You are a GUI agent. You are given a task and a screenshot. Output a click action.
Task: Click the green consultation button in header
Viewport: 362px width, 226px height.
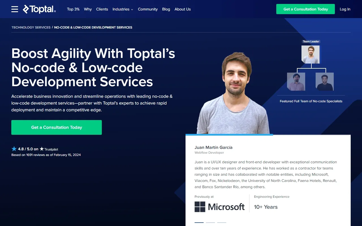click(x=305, y=9)
